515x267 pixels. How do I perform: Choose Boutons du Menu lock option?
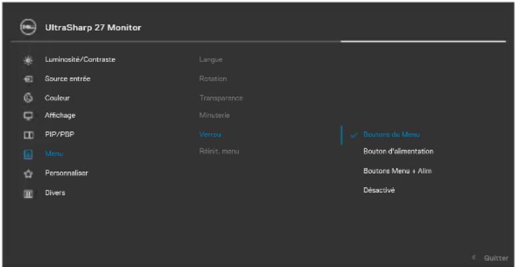(392, 134)
